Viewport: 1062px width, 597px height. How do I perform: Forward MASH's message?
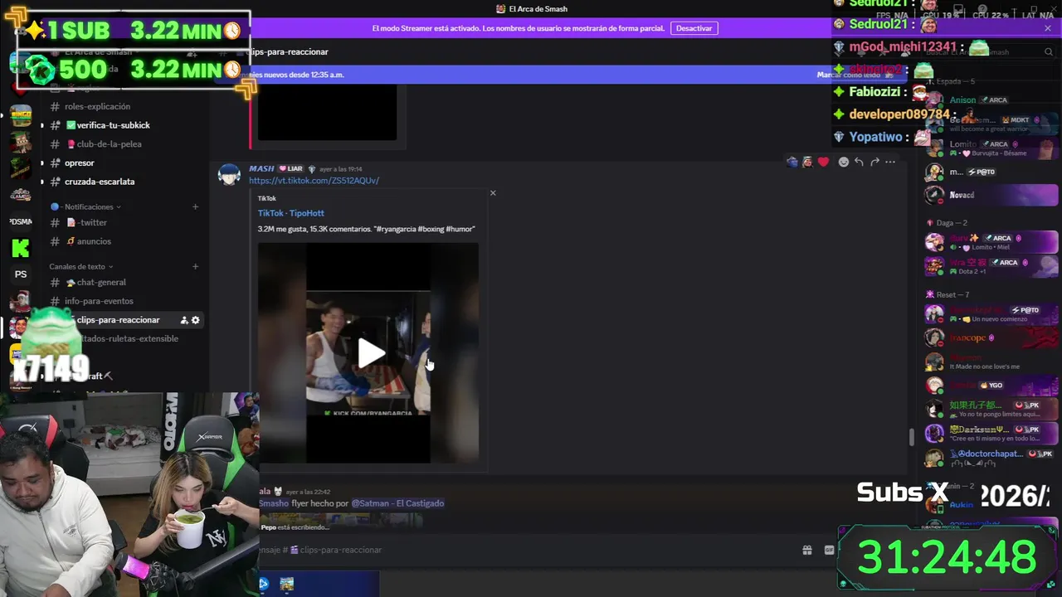pyautogui.click(x=874, y=162)
